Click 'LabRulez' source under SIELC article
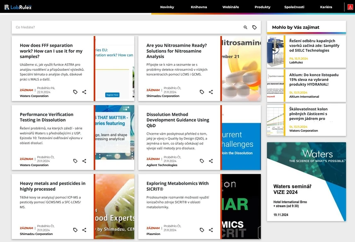This screenshot has height=242, width=355. pyautogui.click(x=296, y=63)
